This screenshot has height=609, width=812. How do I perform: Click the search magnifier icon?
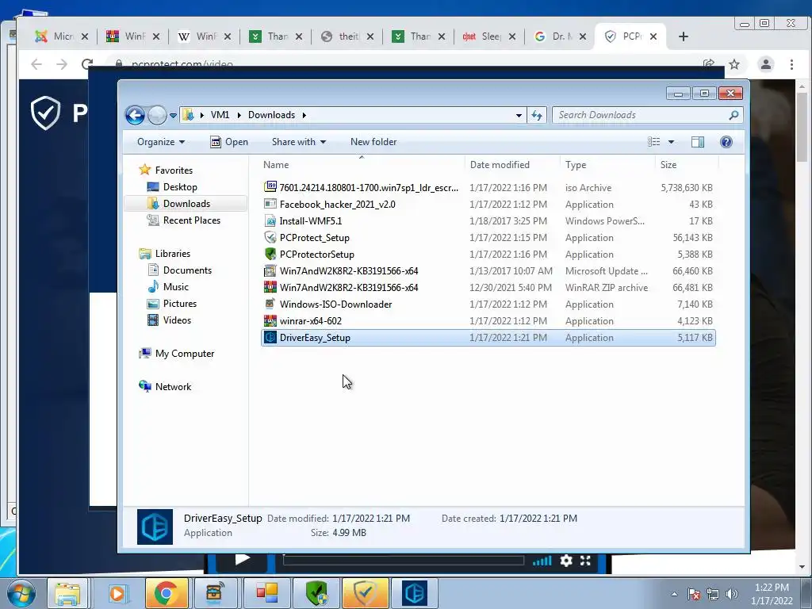point(733,115)
